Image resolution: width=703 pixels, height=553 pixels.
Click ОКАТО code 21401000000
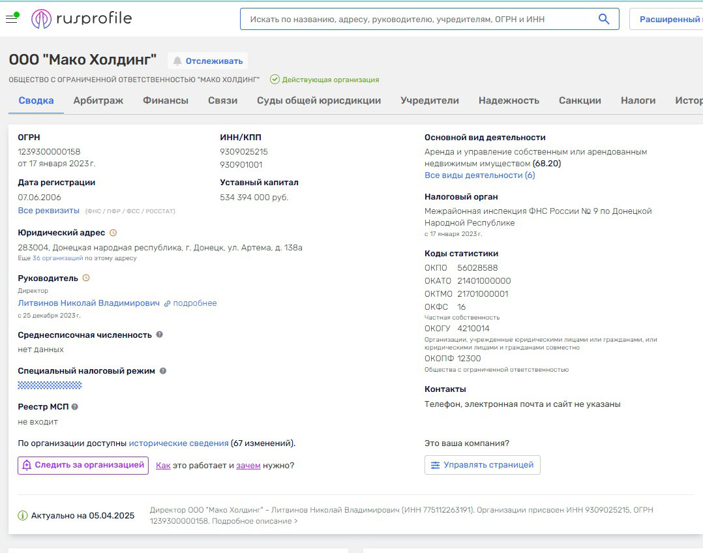(484, 281)
